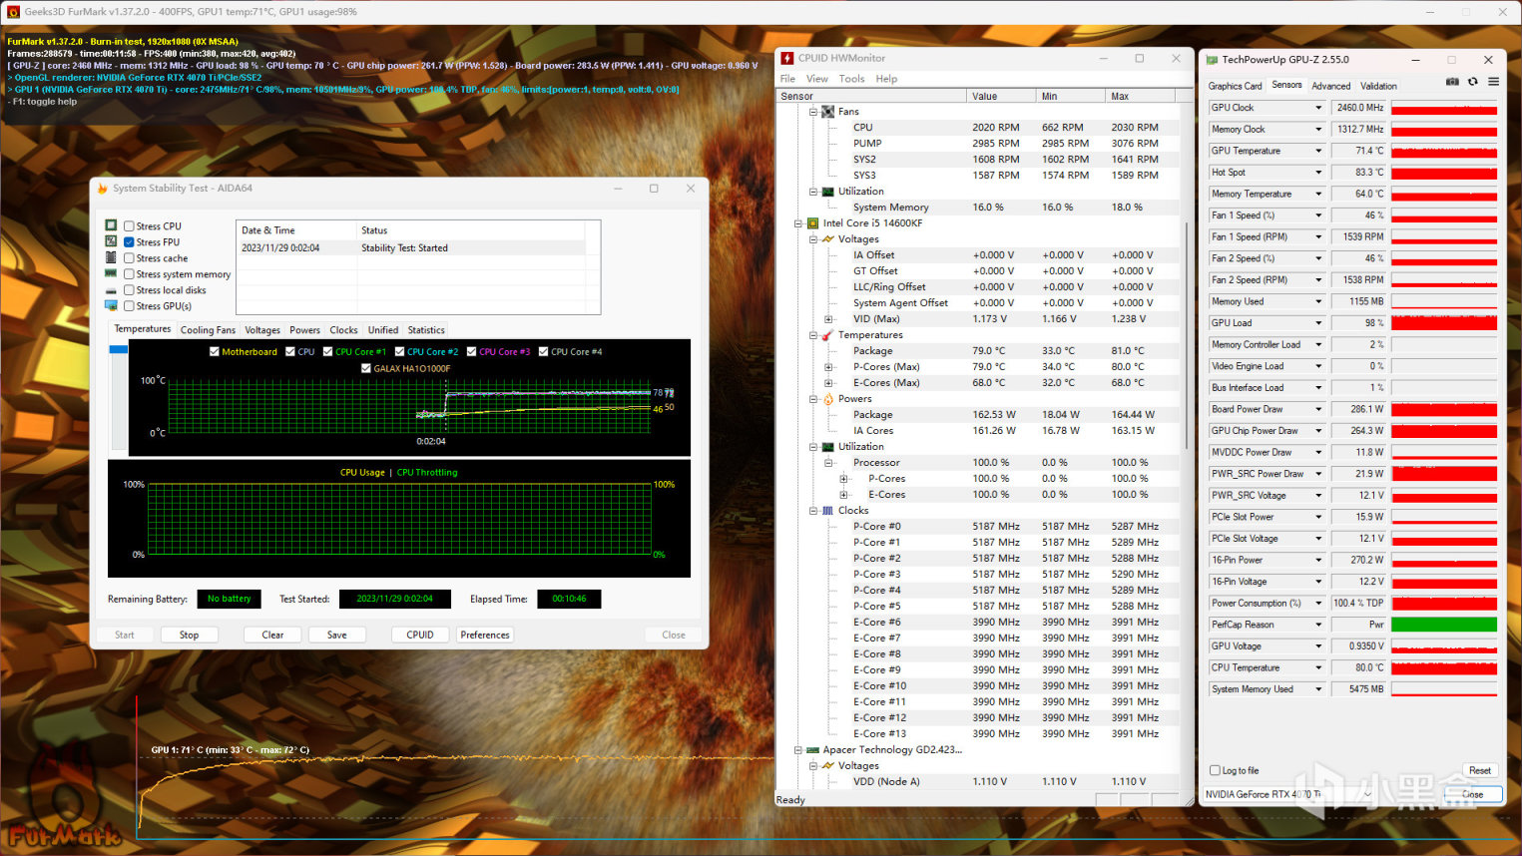The height and width of the screenshot is (856, 1522).
Task: Collapse the Clocks section in HWMonitor
Action: tap(813, 511)
